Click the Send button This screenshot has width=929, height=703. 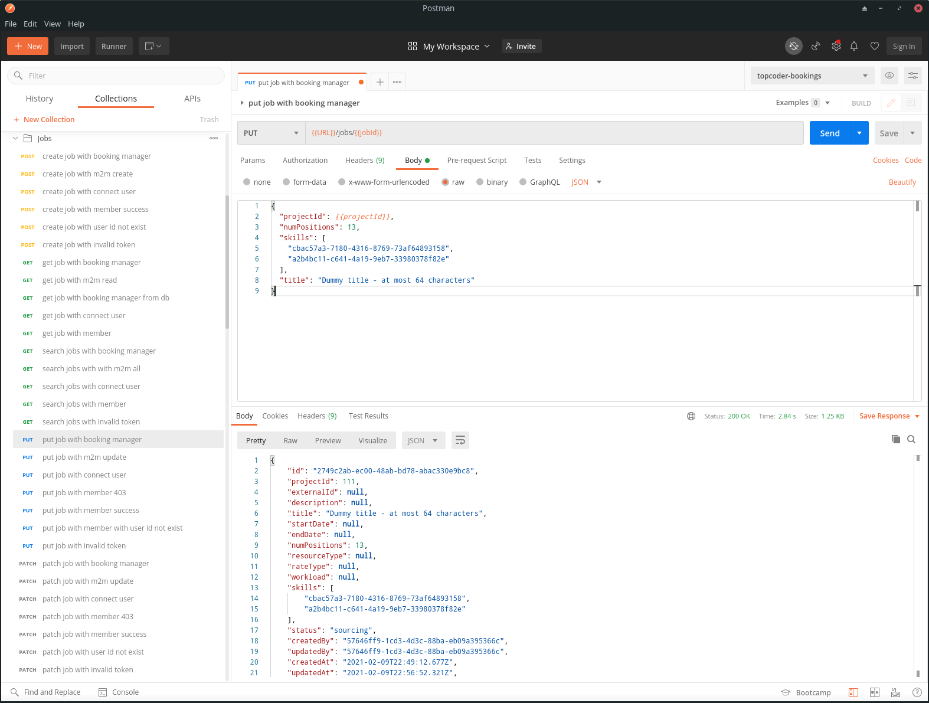coord(830,133)
